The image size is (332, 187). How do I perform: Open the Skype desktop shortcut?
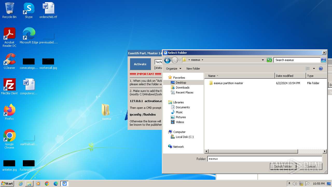tap(29, 10)
